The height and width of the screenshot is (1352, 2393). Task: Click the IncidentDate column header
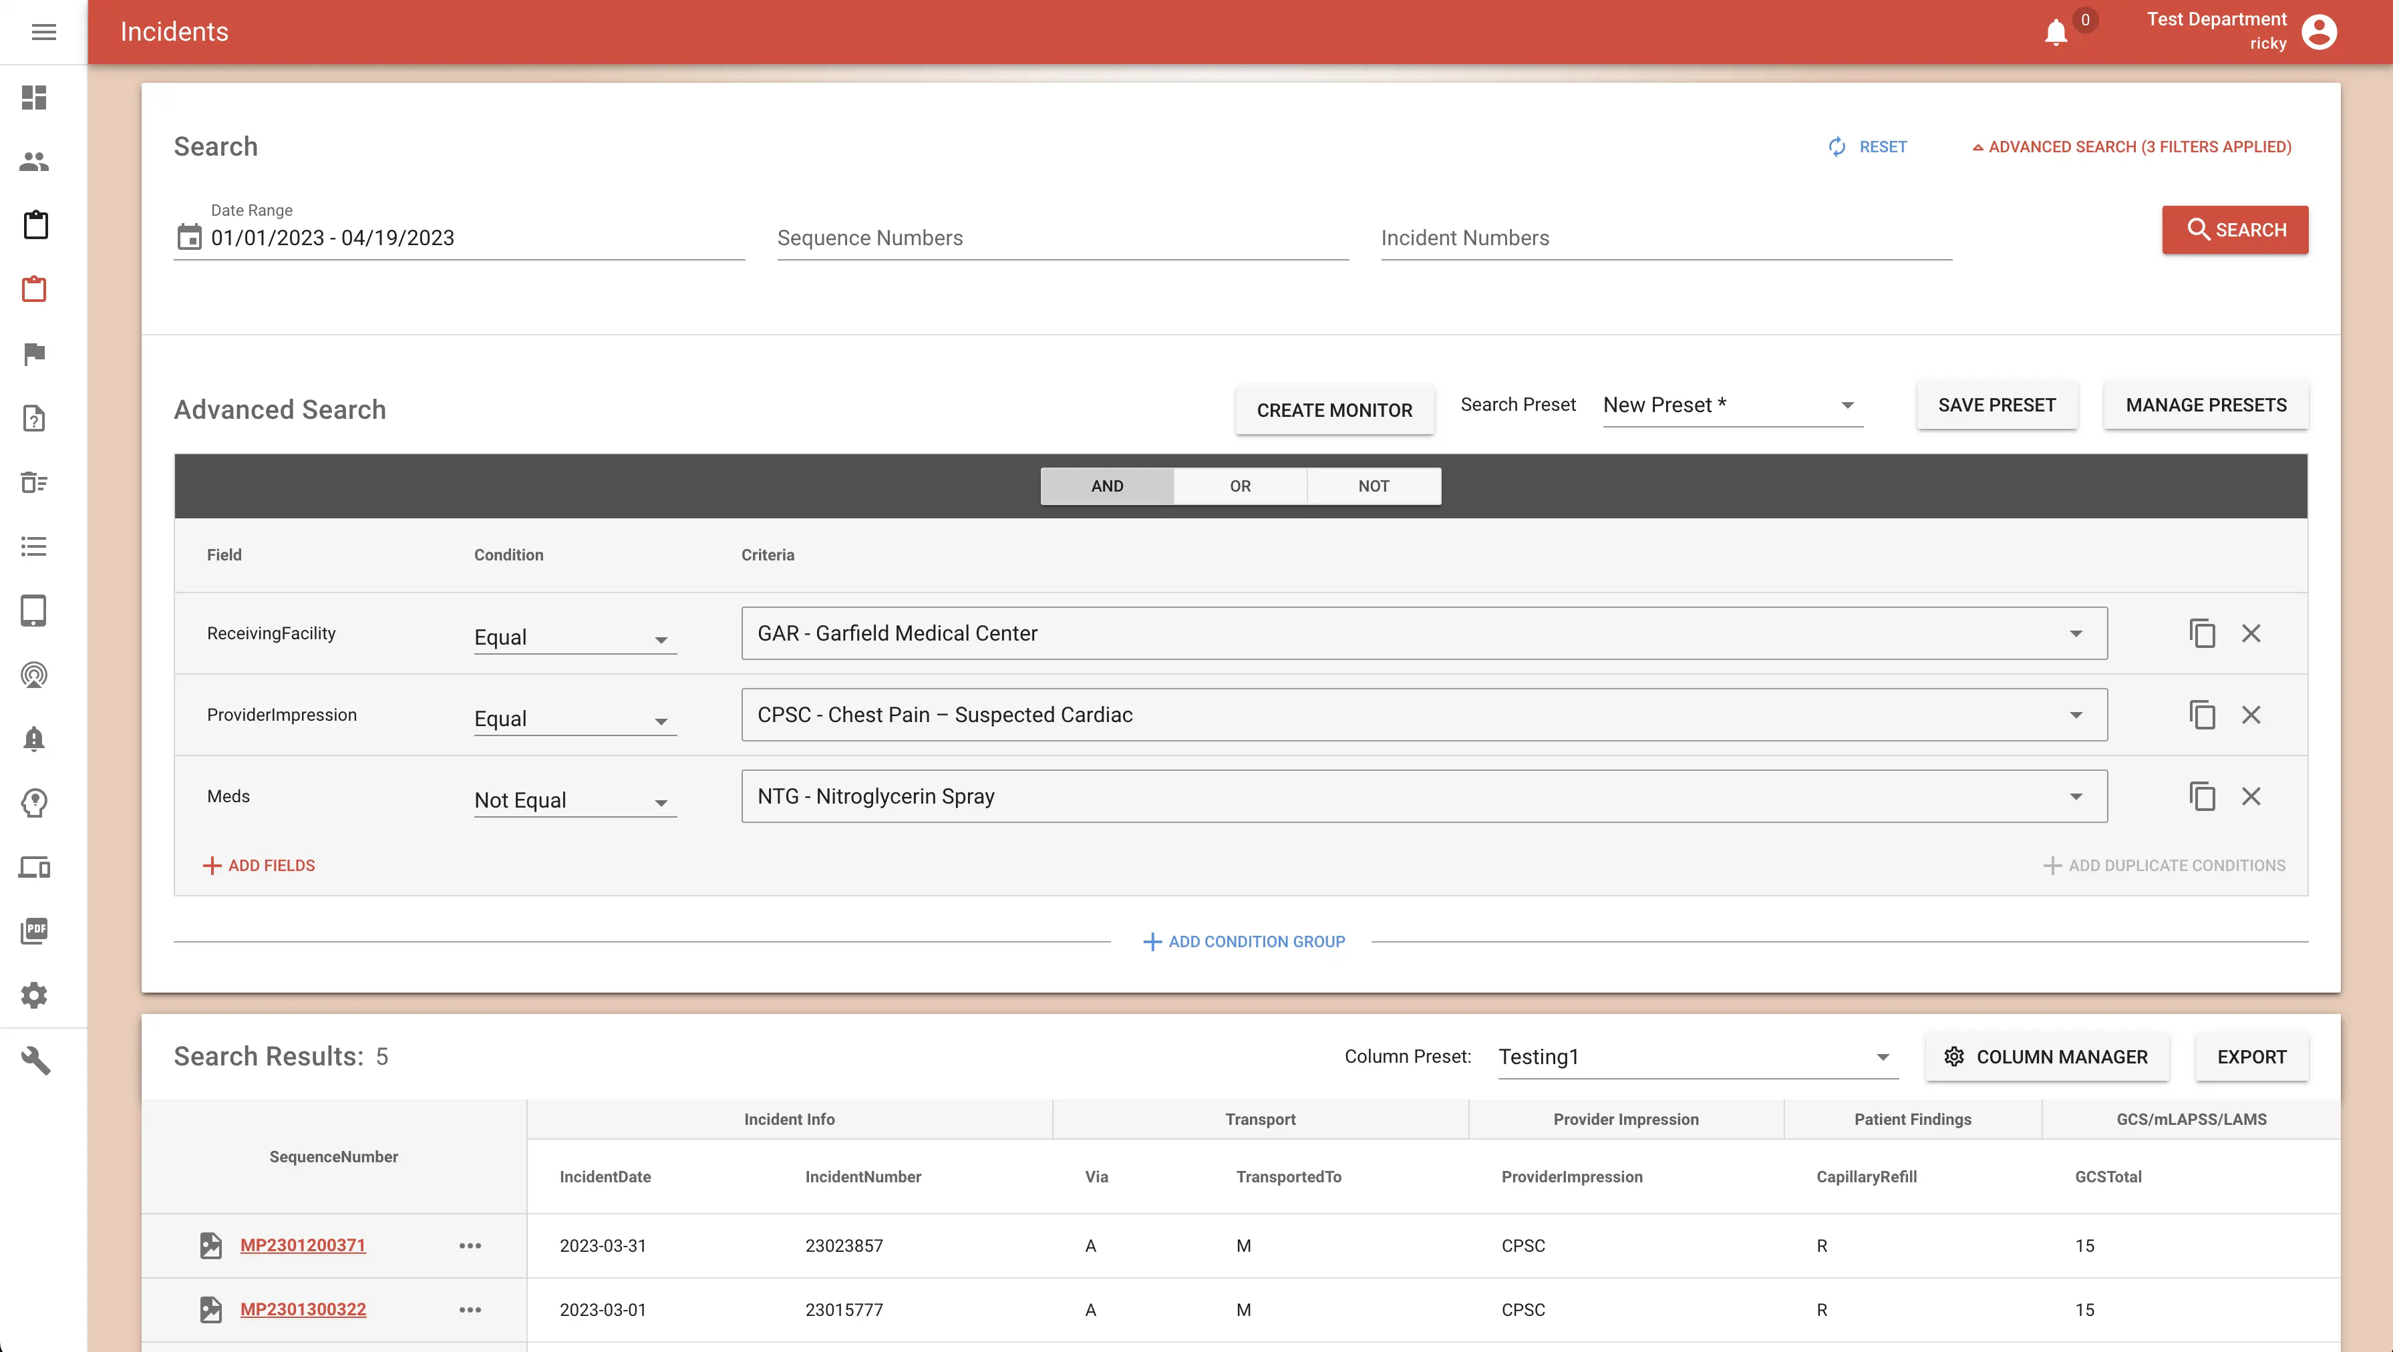tap(605, 1176)
